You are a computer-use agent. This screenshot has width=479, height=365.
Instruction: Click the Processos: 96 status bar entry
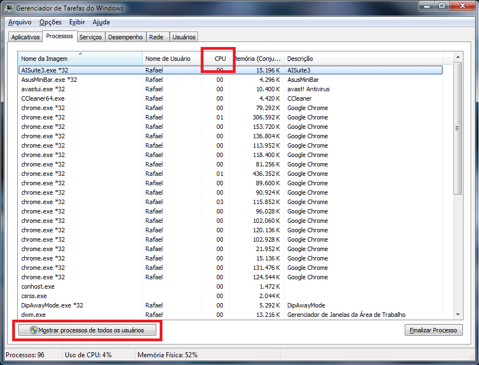point(25,355)
